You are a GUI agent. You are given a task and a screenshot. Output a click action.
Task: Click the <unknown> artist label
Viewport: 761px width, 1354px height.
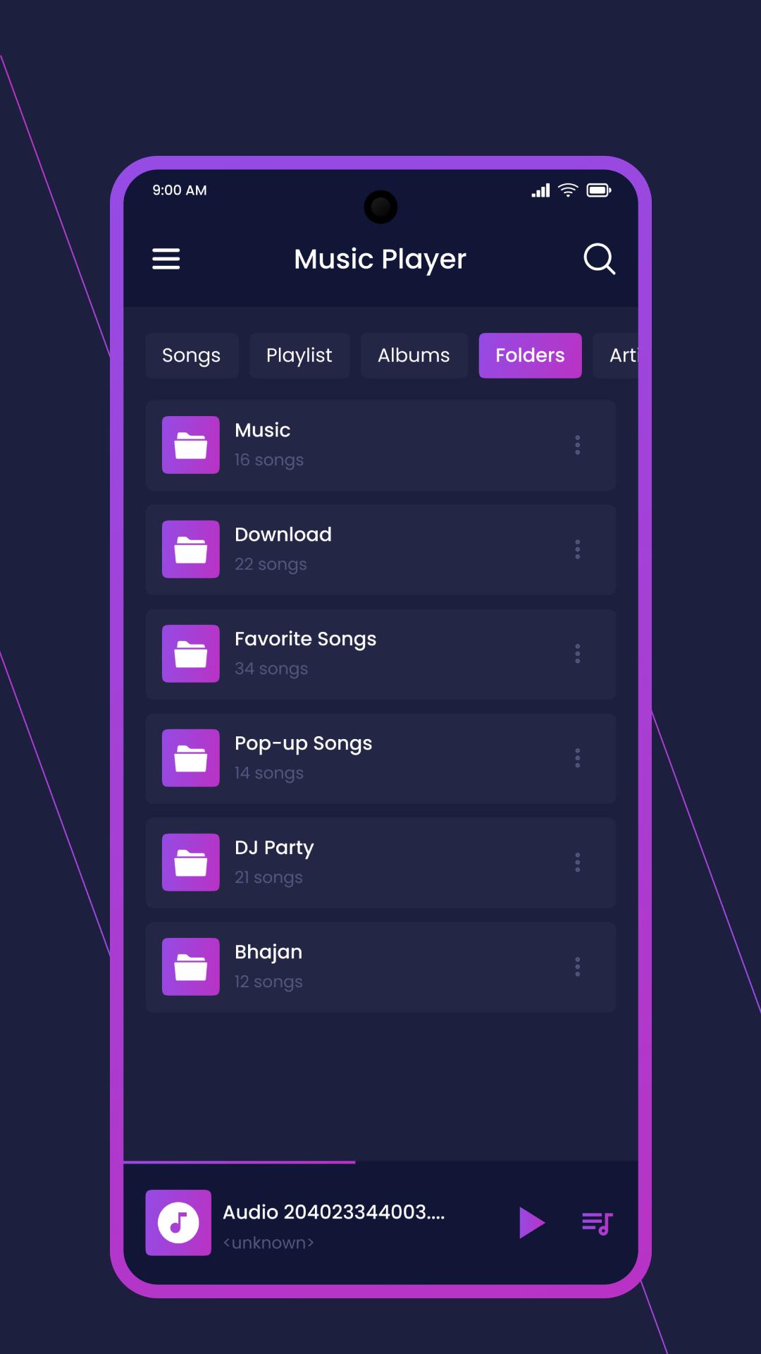point(268,1243)
